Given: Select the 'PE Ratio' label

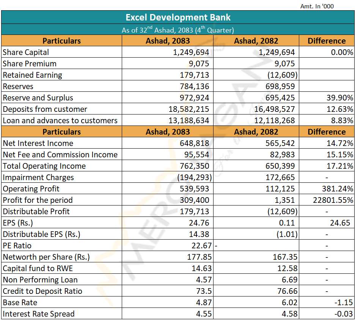Looking at the screenshot, I should click(x=17, y=246).
